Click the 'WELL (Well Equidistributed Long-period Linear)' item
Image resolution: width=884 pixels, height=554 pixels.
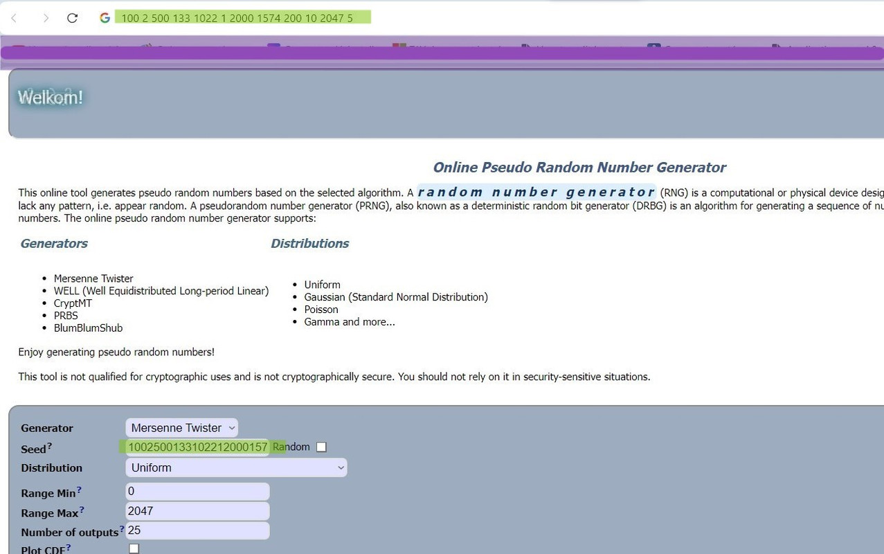pos(161,291)
